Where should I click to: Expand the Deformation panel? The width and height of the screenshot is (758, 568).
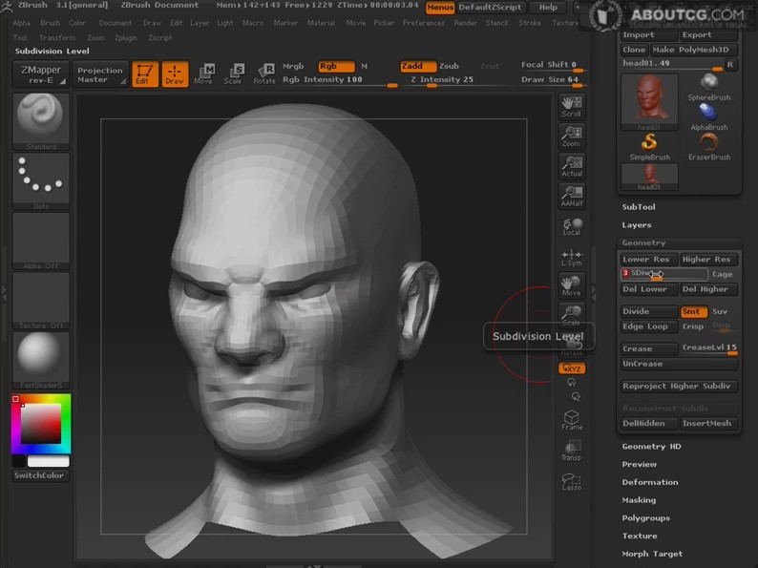tap(650, 482)
